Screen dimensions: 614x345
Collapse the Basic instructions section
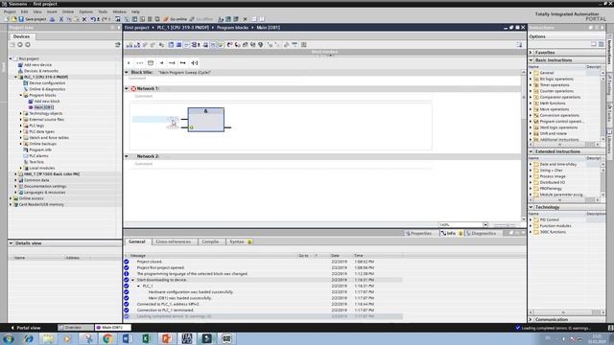click(531, 60)
